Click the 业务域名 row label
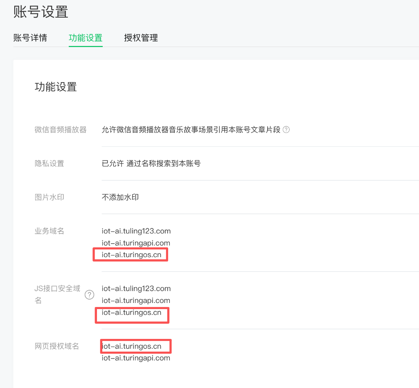419x388 pixels. coord(50,231)
